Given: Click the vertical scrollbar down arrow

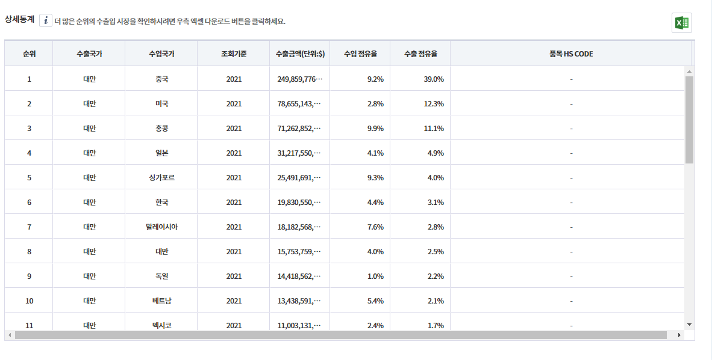Looking at the screenshot, I should (x=689, y=324).
